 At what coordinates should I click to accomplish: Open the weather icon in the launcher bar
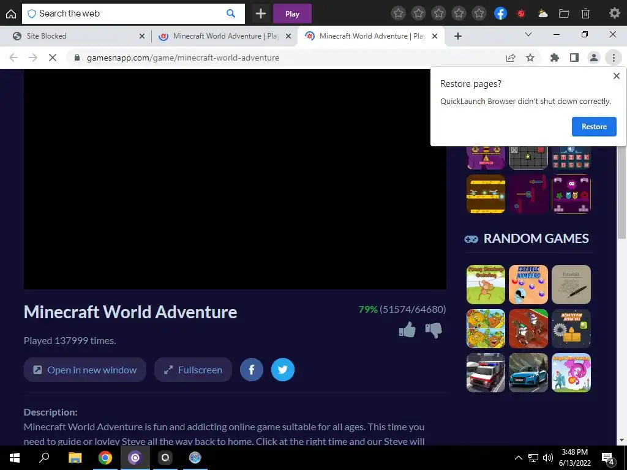[x=543, y=13]
